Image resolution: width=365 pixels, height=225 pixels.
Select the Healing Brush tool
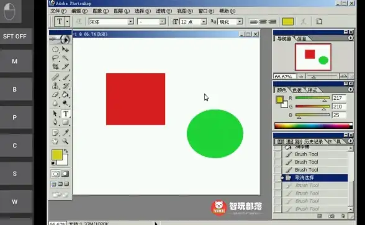point(55,77)
